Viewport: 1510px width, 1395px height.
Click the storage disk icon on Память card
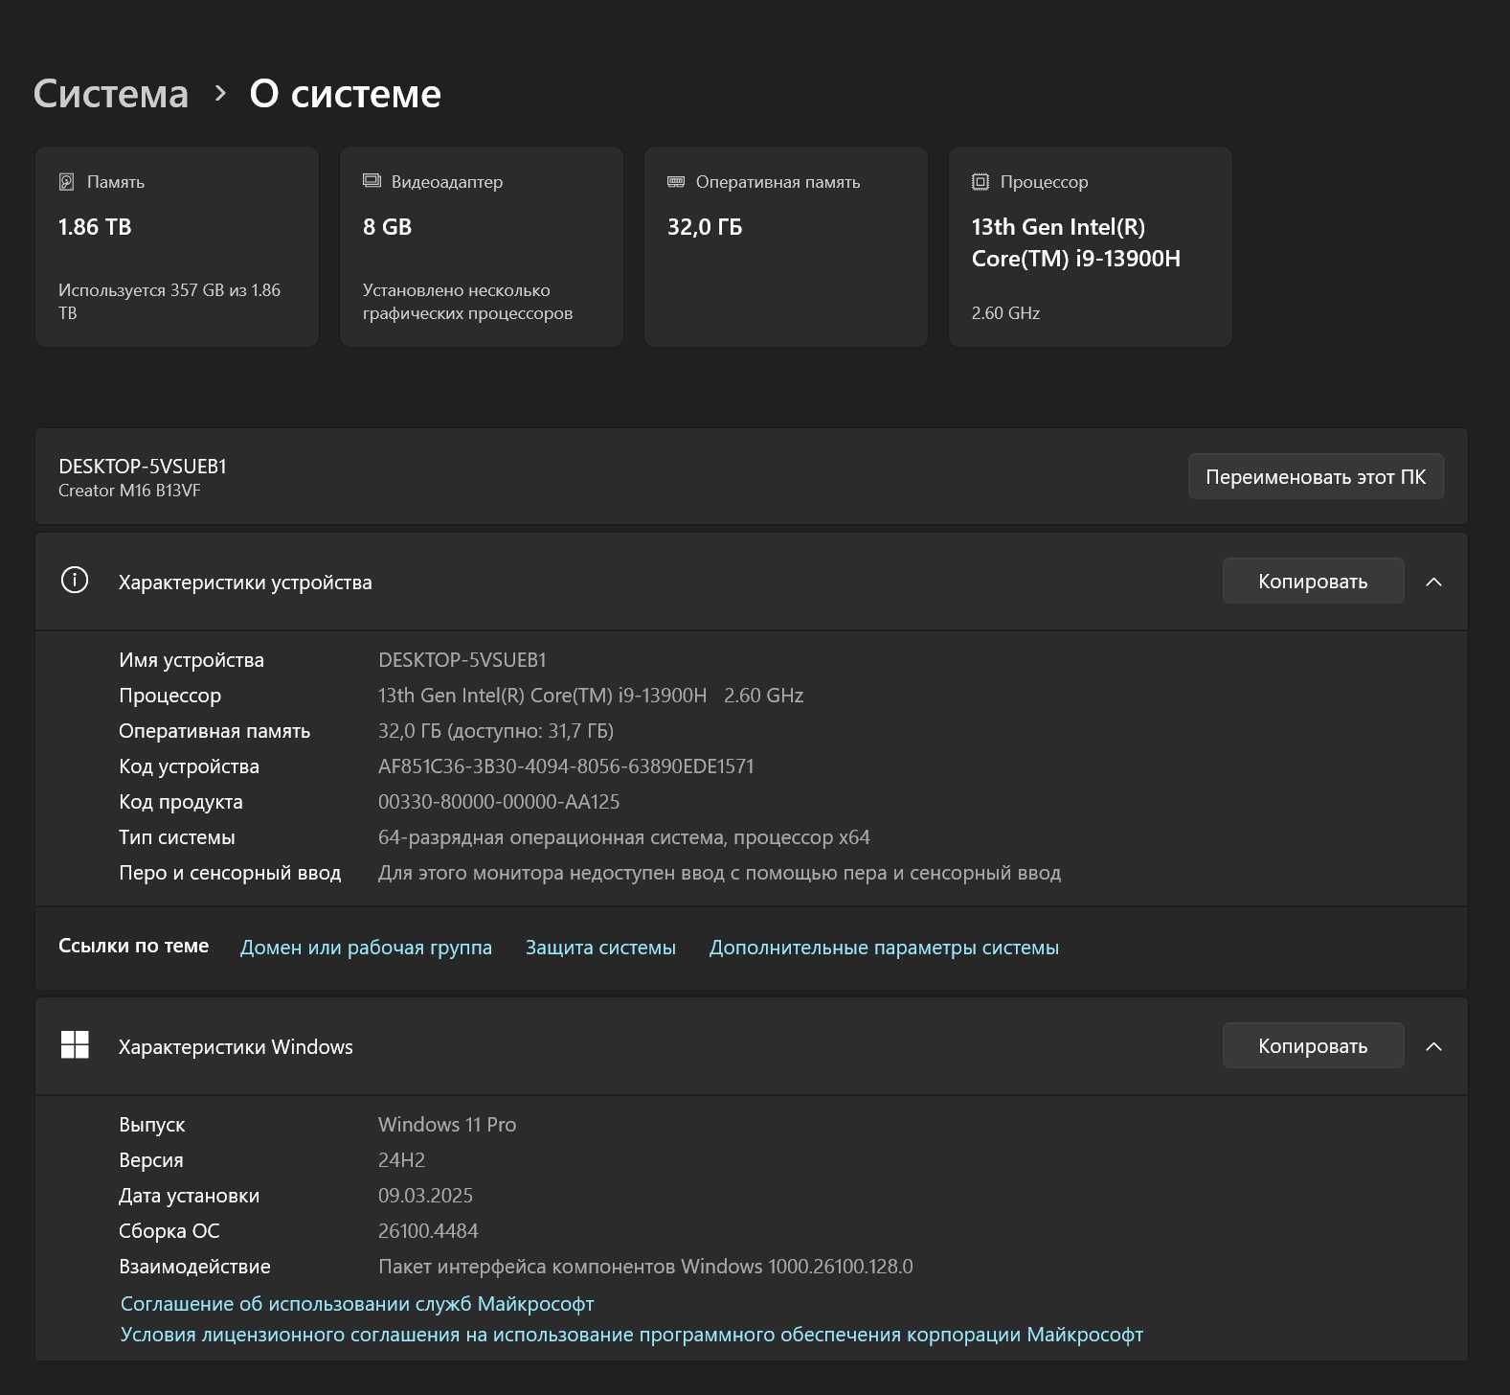click(x=67, y=182)
